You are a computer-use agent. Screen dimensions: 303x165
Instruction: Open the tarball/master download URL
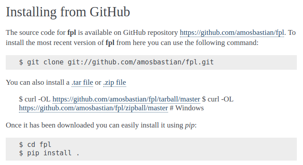pyautogui.click(x=126, y=99)
